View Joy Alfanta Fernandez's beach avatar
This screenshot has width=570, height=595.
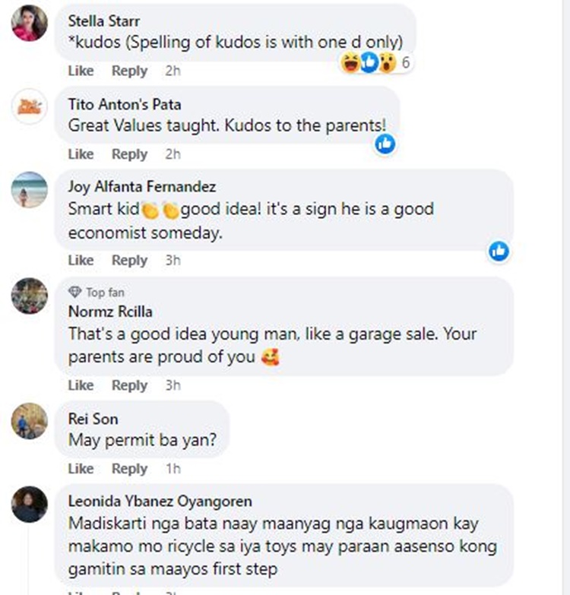click(x=30, y=190)
